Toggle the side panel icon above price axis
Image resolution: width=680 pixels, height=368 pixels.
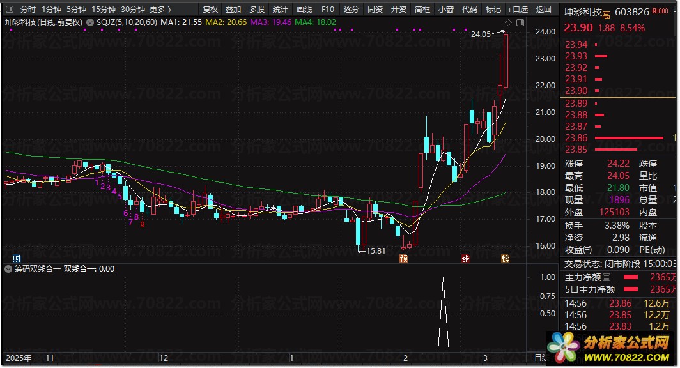[x=520, y=22]
